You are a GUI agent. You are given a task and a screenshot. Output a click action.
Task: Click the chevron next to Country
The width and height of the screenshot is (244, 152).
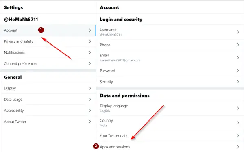238,123
